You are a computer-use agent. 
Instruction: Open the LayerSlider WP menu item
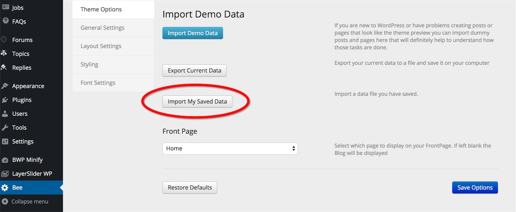[x=32, y=174]
